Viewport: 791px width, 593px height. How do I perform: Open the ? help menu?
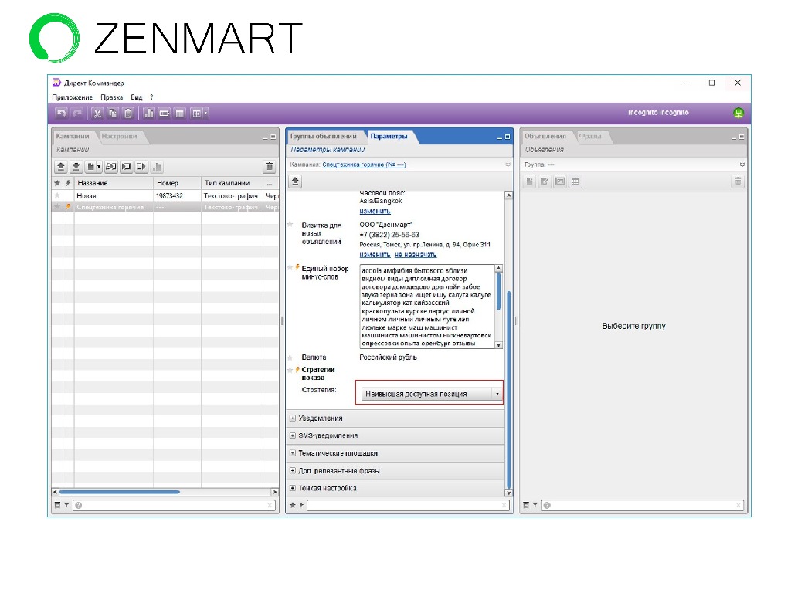(x=151, y=97)
